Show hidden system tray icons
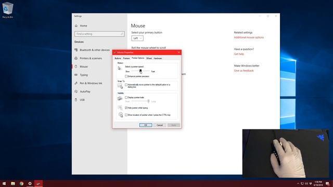333x187 pixels. [x=298, y=183]
